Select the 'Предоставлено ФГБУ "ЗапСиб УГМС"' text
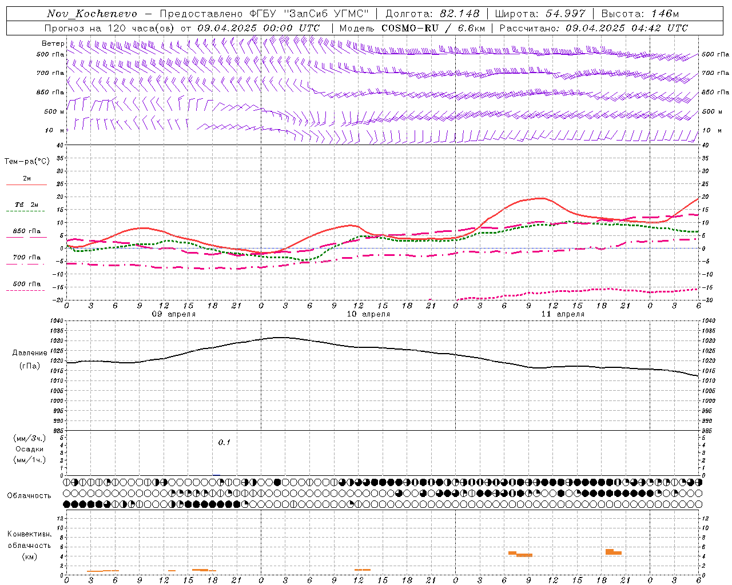732x585 pixels. coord(264,14)
